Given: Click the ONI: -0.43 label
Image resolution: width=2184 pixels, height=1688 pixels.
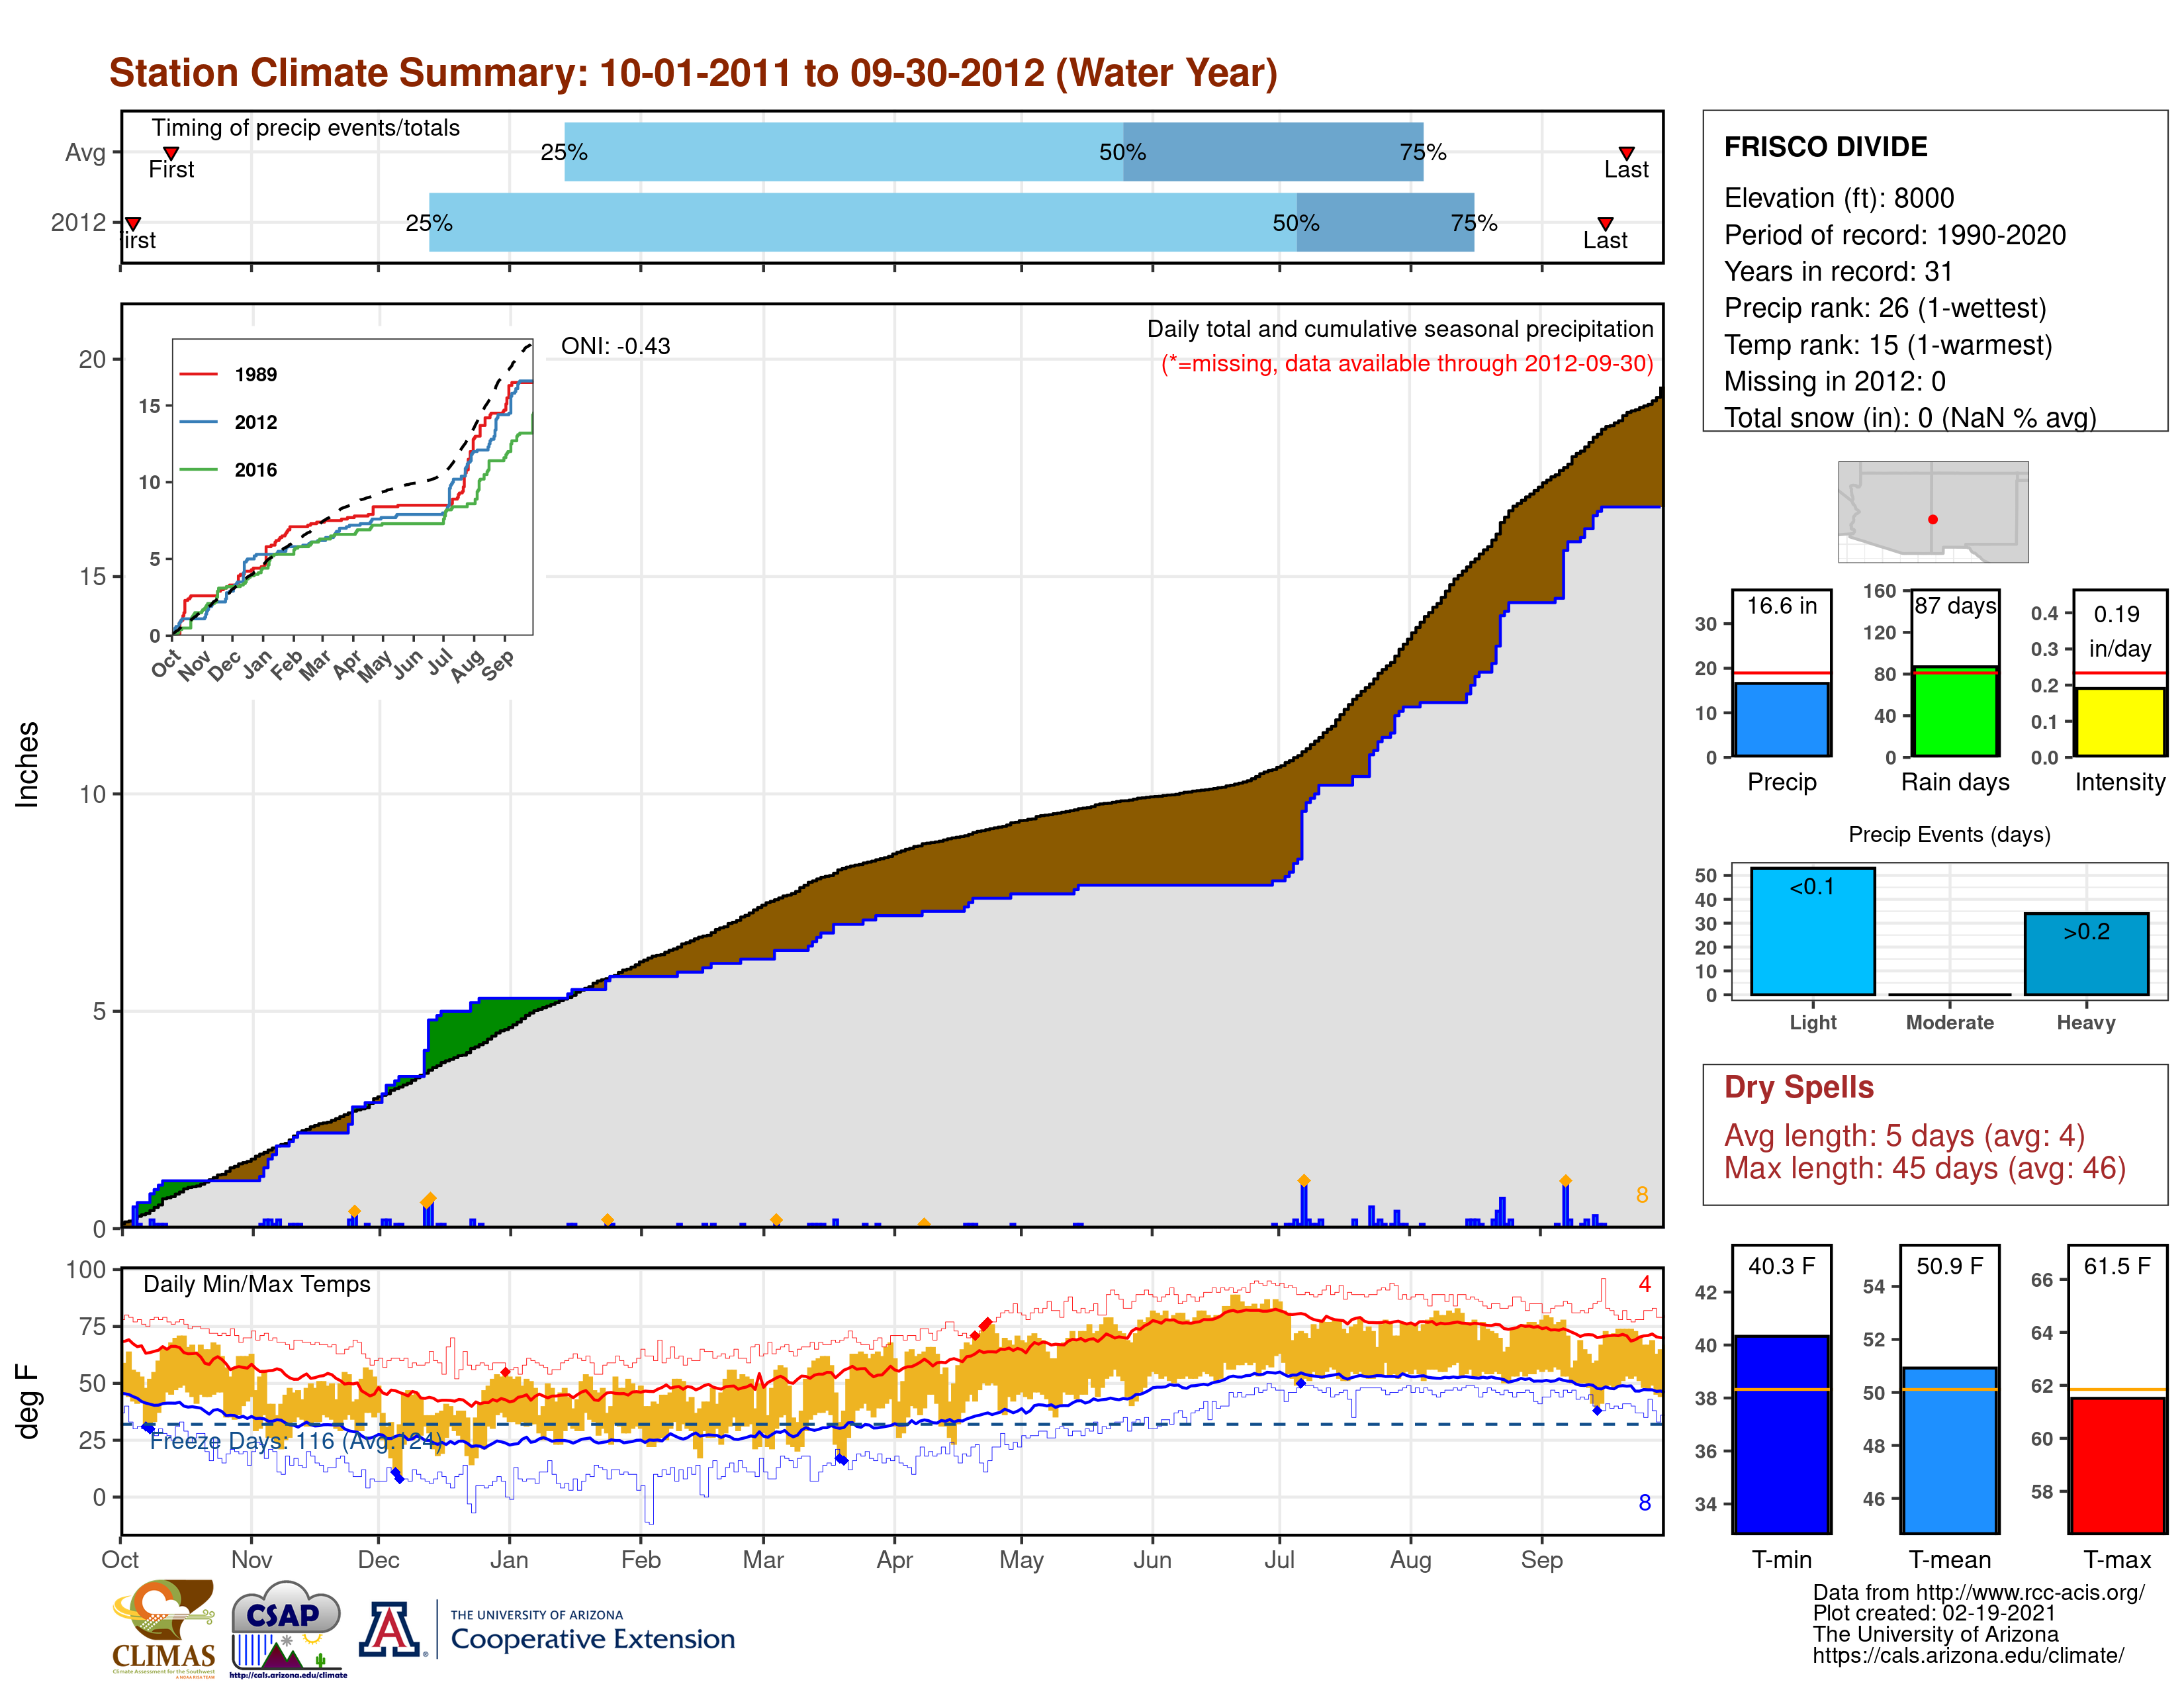Looking at the screenshot, I should 615,346.
